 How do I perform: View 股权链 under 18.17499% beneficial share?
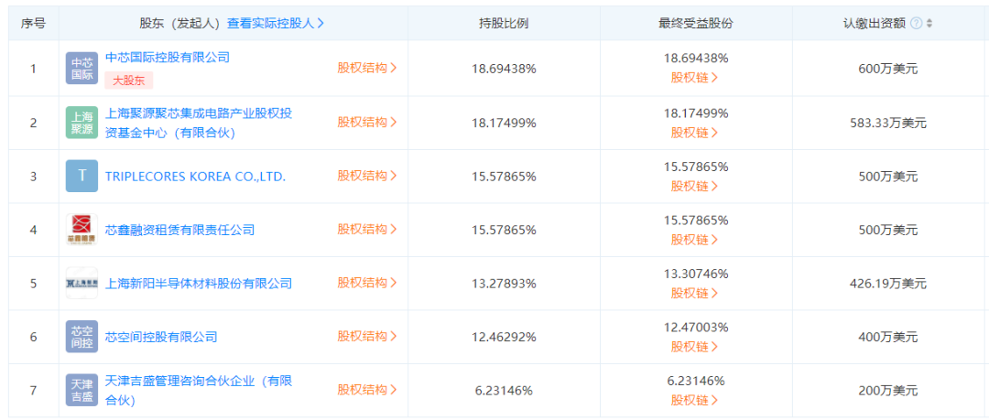[695, 133]
